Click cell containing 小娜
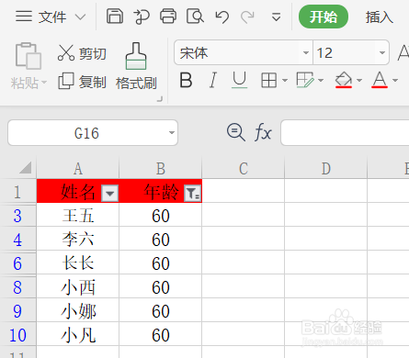Screen dimensions: 409x358 point(78,311)
